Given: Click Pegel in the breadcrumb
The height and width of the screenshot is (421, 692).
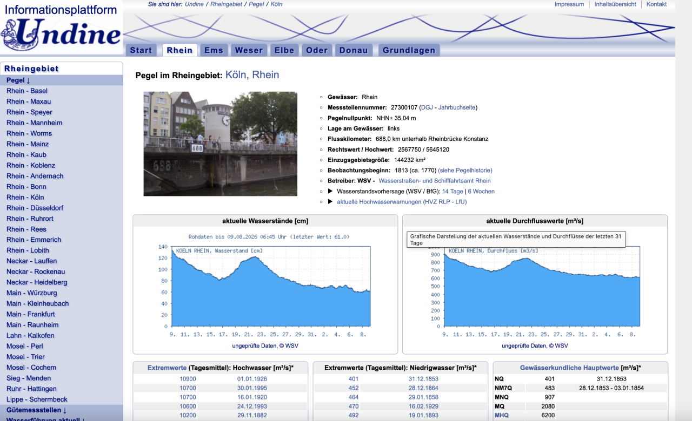Looking at the screenshot, I should (257, 4).
